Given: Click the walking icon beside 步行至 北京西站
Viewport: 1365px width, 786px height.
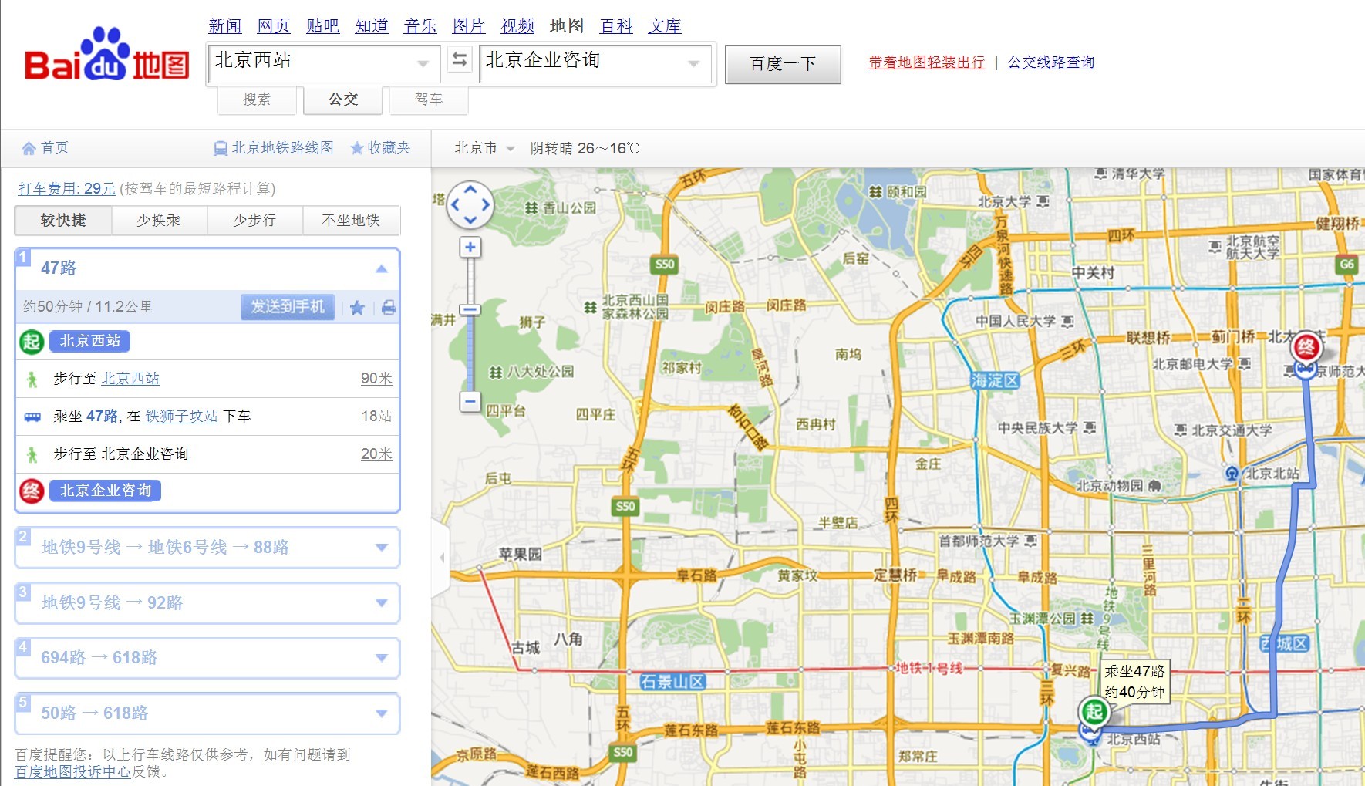Looking at the screenshot, I should [32, 380].
